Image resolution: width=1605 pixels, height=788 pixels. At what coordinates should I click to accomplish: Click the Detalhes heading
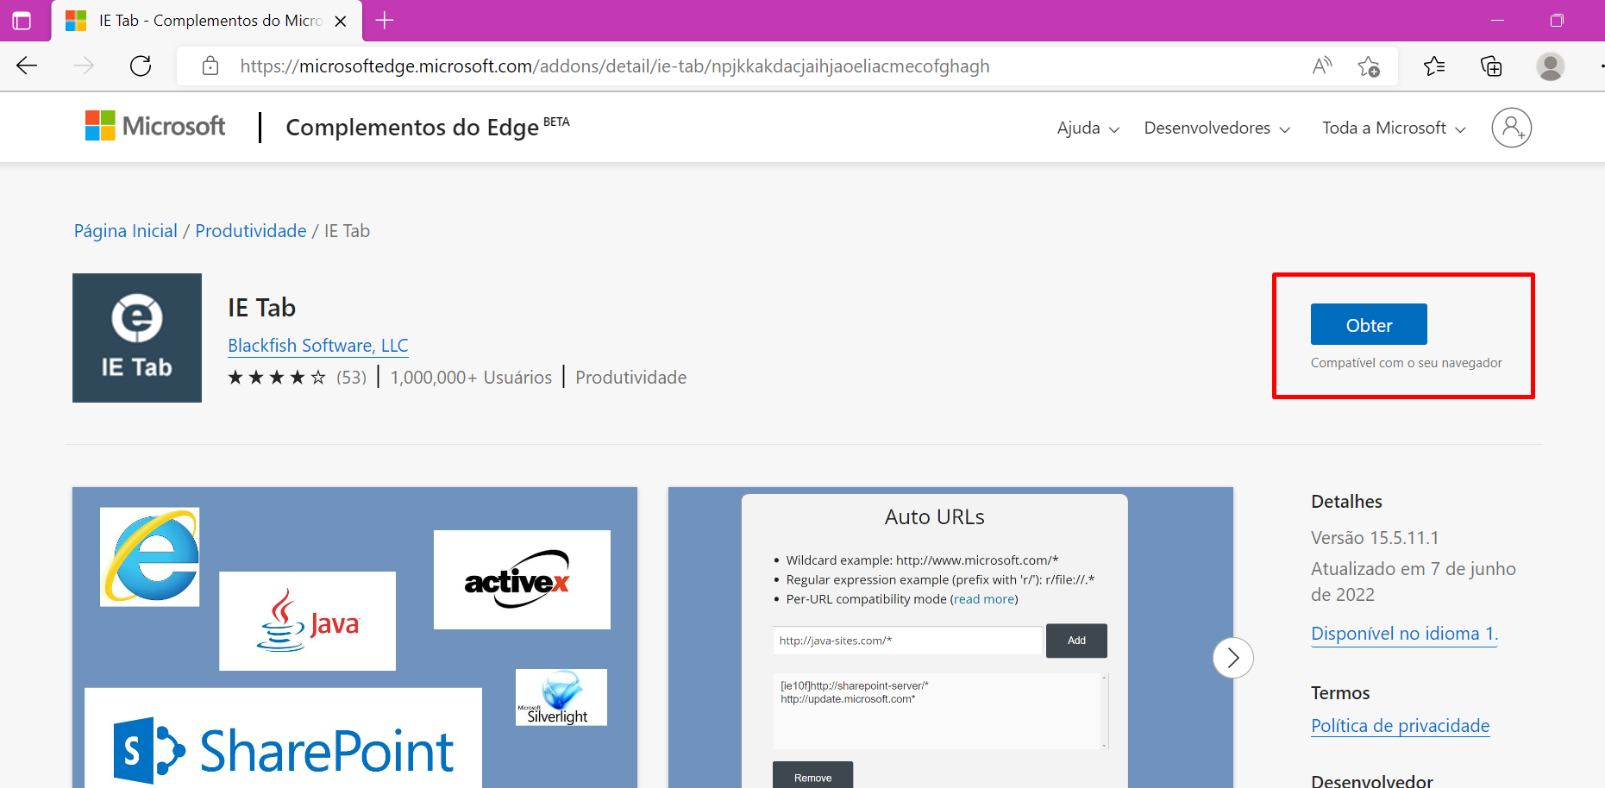click(1346, 502)
